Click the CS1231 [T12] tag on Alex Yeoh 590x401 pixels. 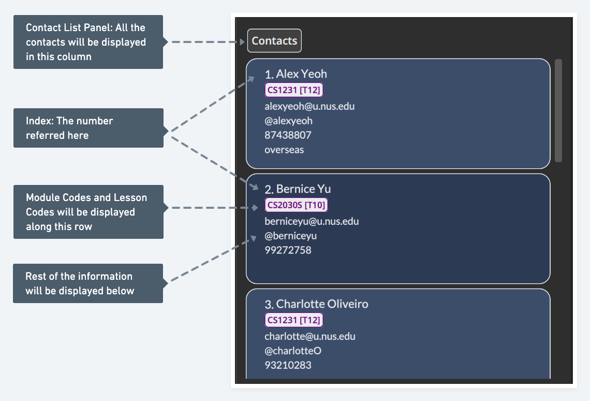[294, 90]
